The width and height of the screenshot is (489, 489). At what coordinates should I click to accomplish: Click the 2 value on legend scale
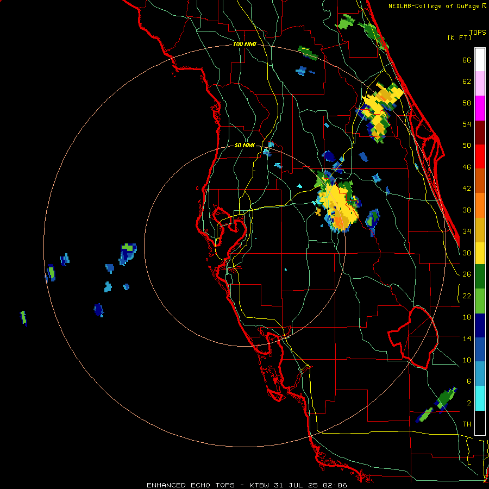469,403
